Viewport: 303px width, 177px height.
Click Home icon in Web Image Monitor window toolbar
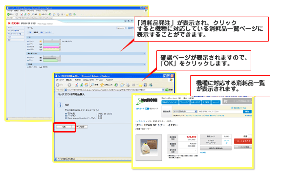(x=29, y=14)
